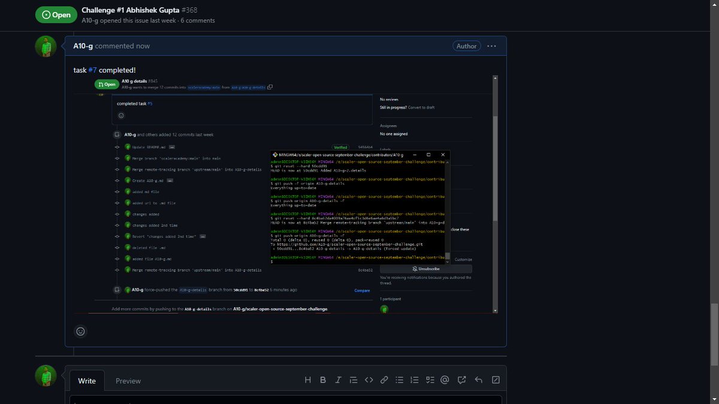Open saved replies arrow icon
The height and width of the screenshot is (404, 719).
478,380
